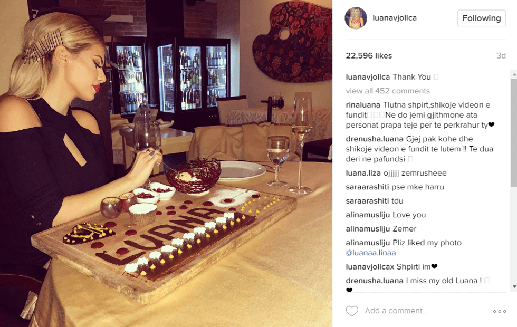The height and width of the screenshot is (327, 517).
Task: Click the 3d post timestamp
Action: [501, 56]
